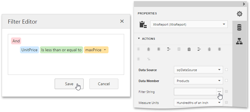Insert a Group Header band
The width and height of the screenshot is (250, 112).
pyautogui.click(x=169, y=49)
